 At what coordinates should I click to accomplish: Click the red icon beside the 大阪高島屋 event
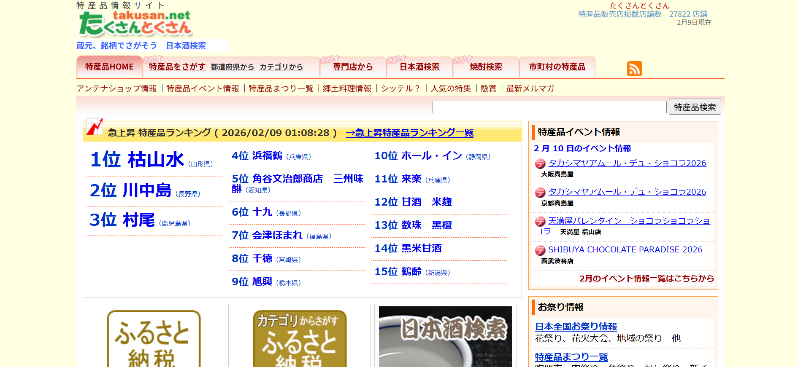point(540,164)
